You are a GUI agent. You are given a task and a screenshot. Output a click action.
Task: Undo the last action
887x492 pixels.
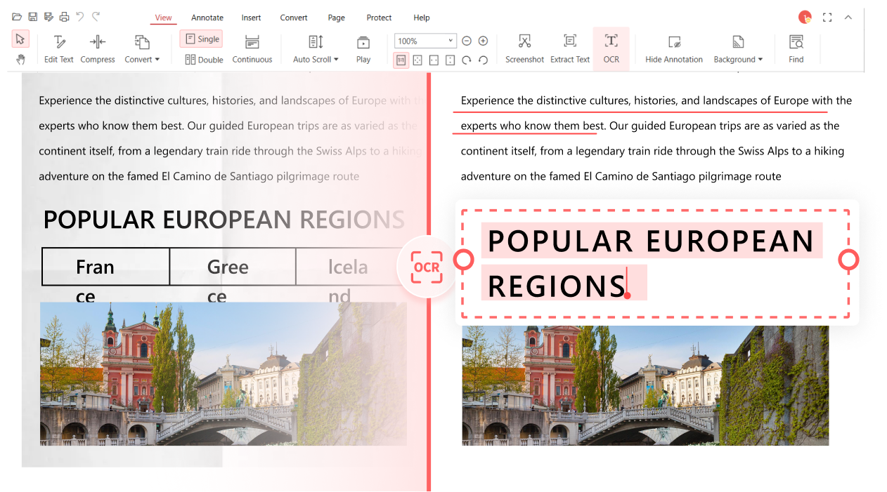point(79,16)
